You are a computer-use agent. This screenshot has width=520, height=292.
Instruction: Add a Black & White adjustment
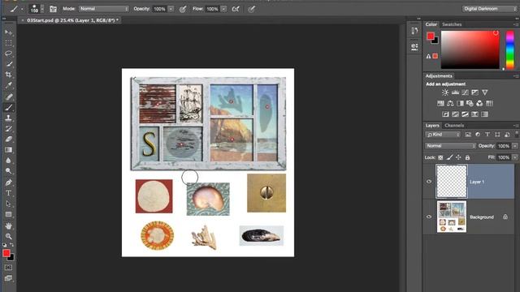460,103
